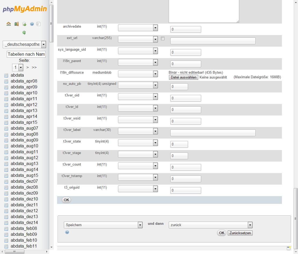The width and height of the screenshot is (298, 254).
Task: Click help icon below the Speichern dropdown
Action: click(x=67, y=232)
